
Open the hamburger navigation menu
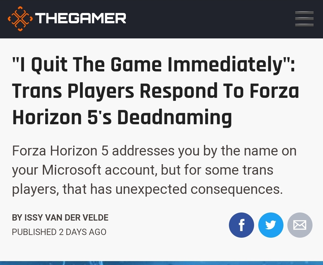(x=304, y=19)
